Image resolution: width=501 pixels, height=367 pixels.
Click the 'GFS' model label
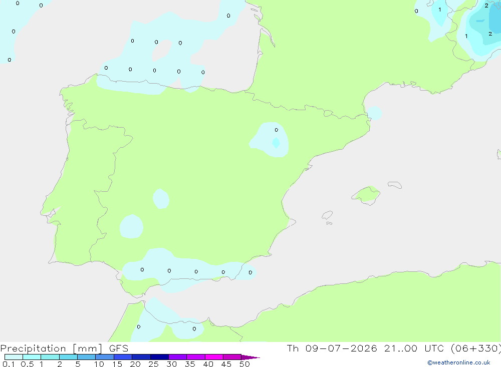tap(119, 348)
